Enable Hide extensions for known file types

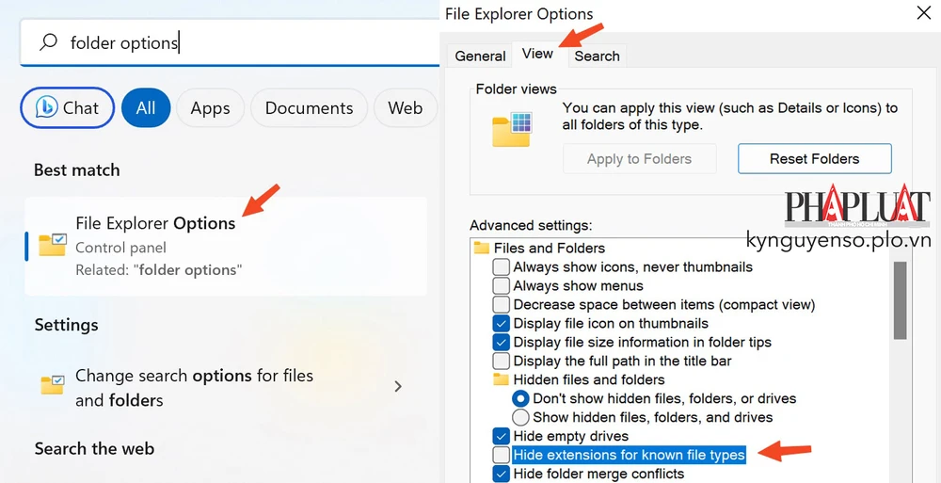(502, 456)
